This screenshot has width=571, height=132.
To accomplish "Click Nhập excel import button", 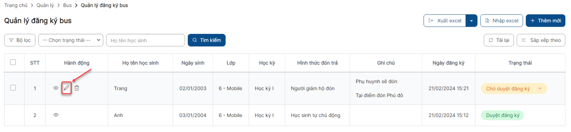I will pyautogui.click(x=501, y=21).
